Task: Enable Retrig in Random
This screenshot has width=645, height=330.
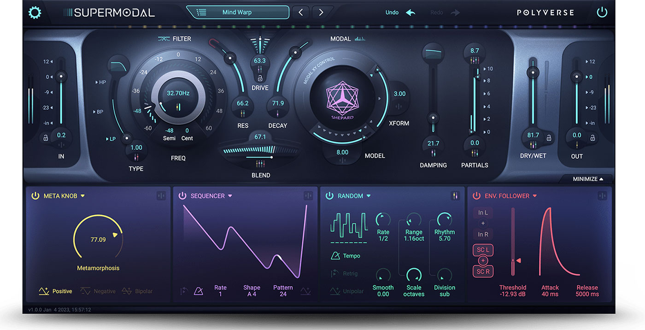Action: click(345, 273)
